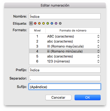Viewport: 110px width, 111px height.
Task: Focus the Nombre text field
Action: 65,16
